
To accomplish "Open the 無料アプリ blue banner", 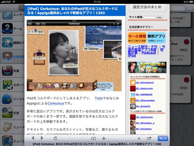I will pyautogui.click(x=156, y=38).
